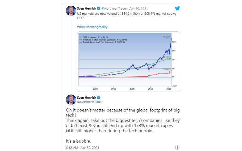Click the GDP green legend entry
Viewport: 242px width, 151px height.
pyautogui.click(x=93, y=37)
